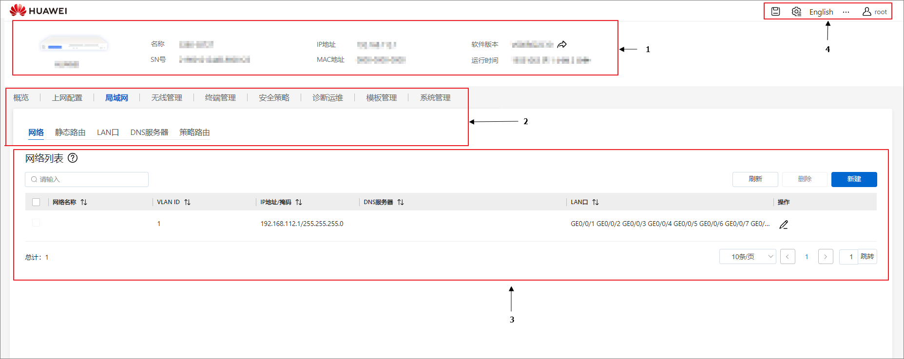Select the 局域网 tab
This screenshot has height=359, width=904.
[x=116, y=98]
